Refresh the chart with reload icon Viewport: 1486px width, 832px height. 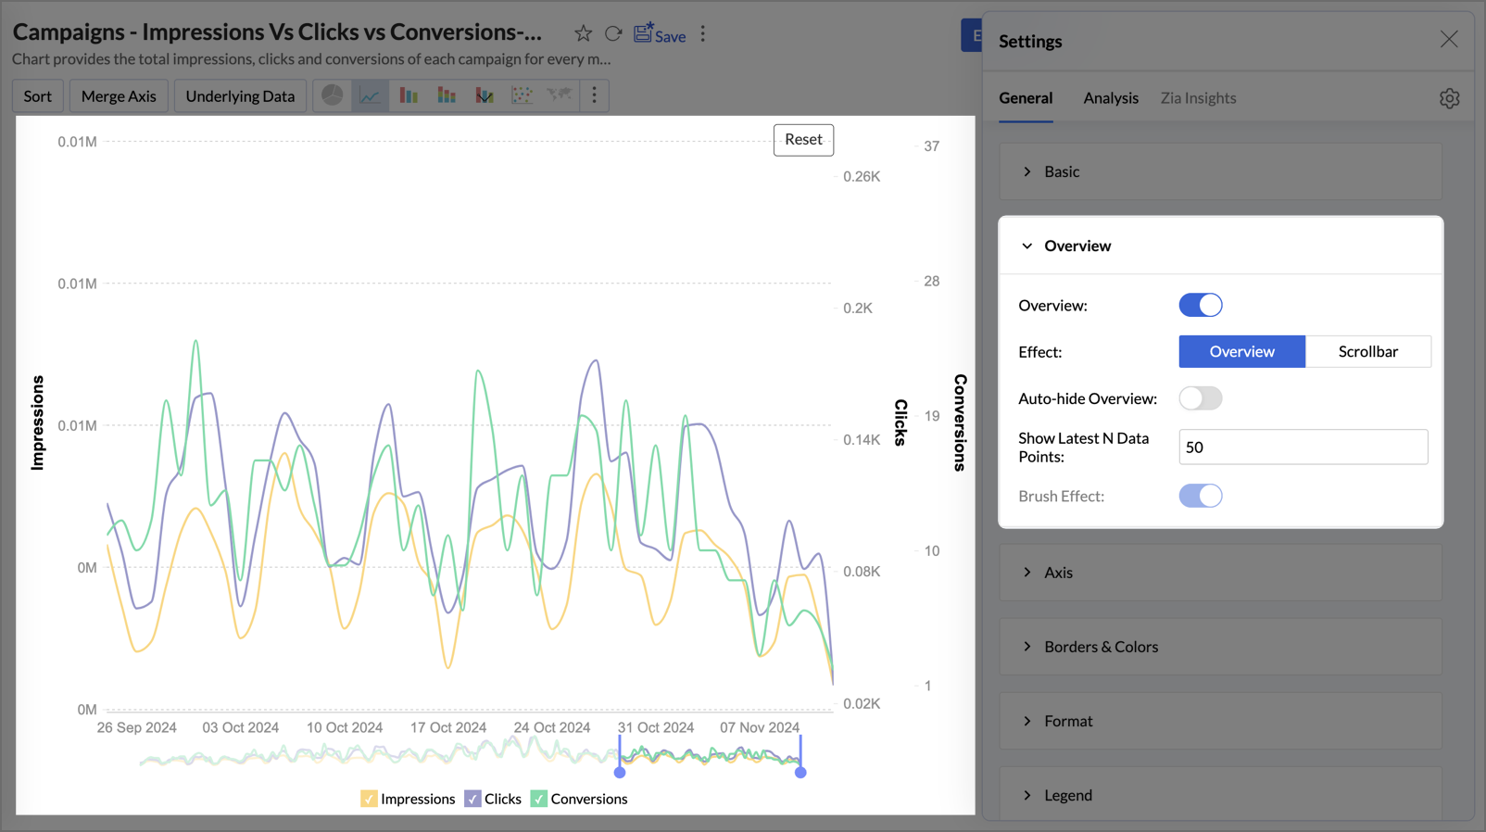[613, 34]
